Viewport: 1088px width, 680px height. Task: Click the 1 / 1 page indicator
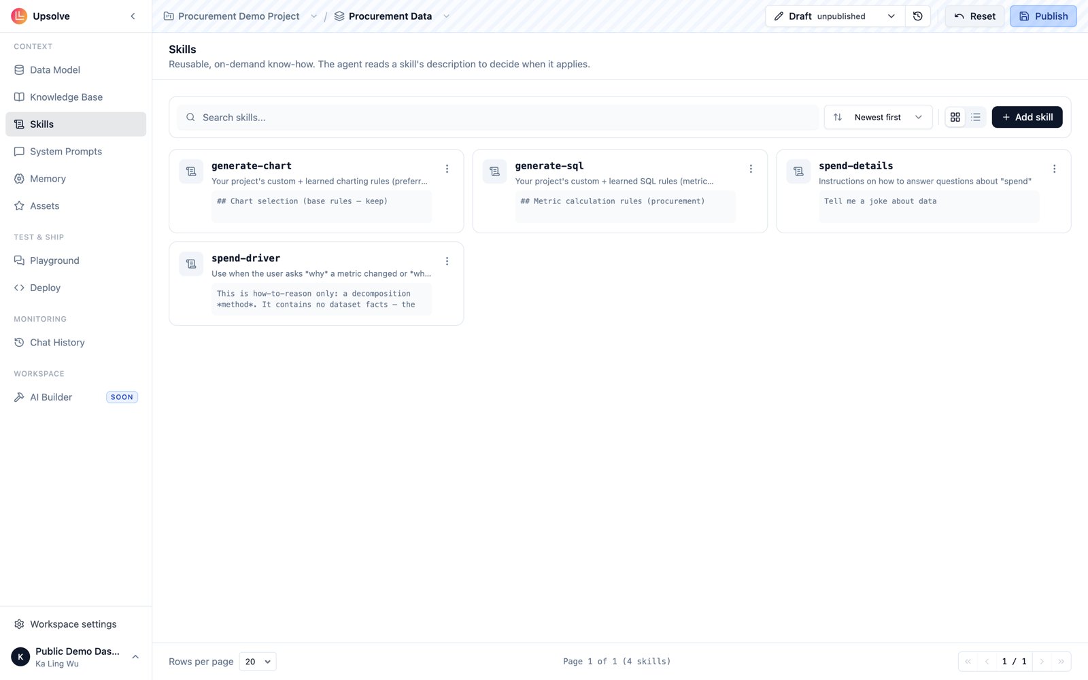tap(1014, 662)
